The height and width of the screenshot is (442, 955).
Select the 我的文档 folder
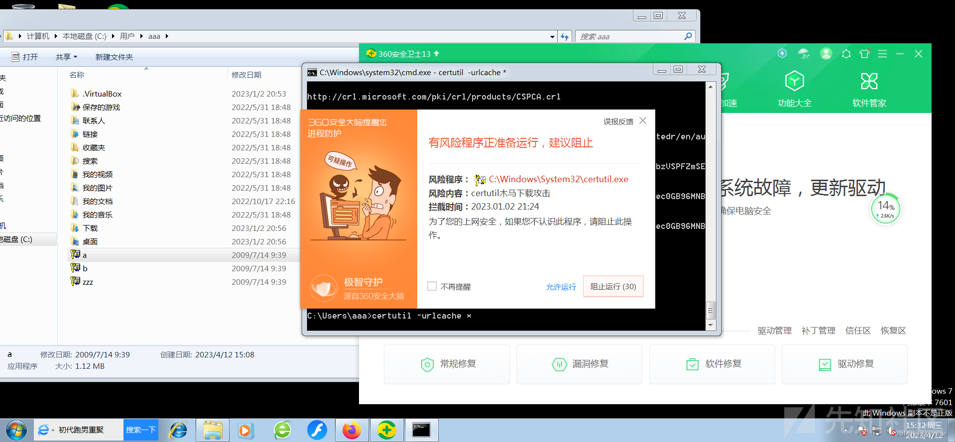pyautogui.click(x=98, y=201)
